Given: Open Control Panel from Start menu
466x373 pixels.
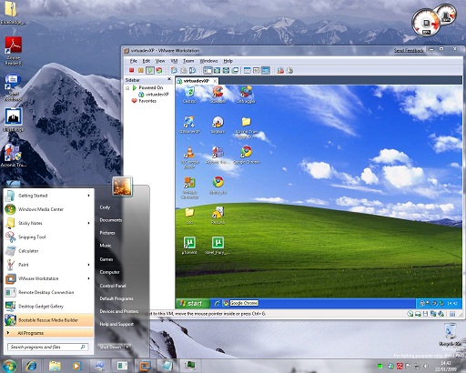Looking at the screenshot, I should point(113,286).
